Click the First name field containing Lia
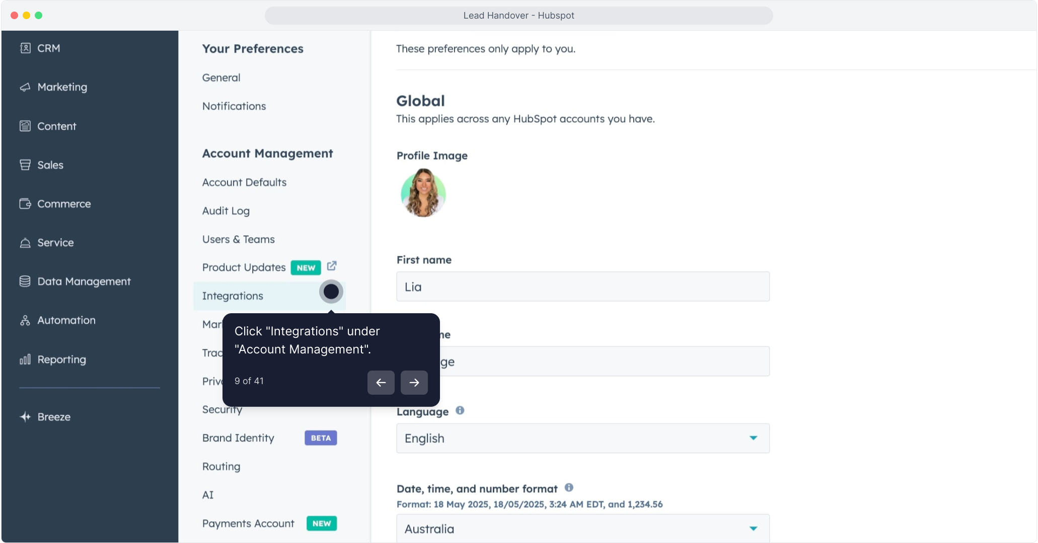This screenshot has width=1038, height=543. pos(582,287)
